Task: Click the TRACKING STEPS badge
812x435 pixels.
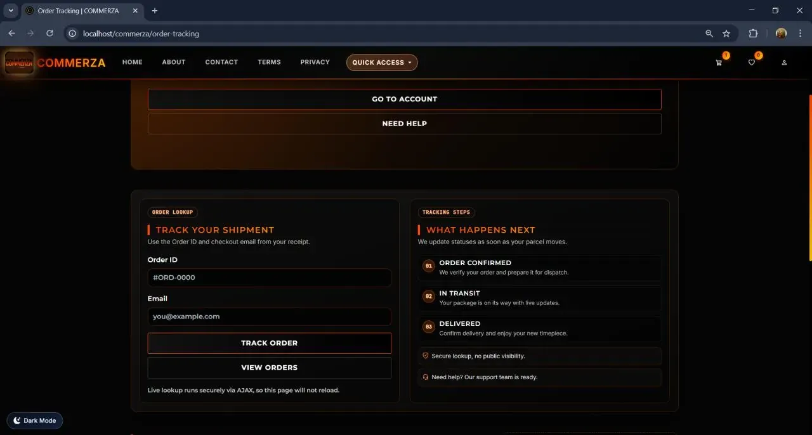Action: point(446,212)
